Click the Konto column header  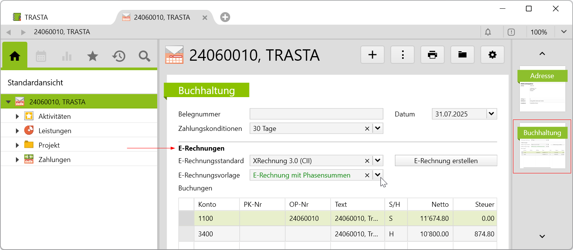pos(217,204)
